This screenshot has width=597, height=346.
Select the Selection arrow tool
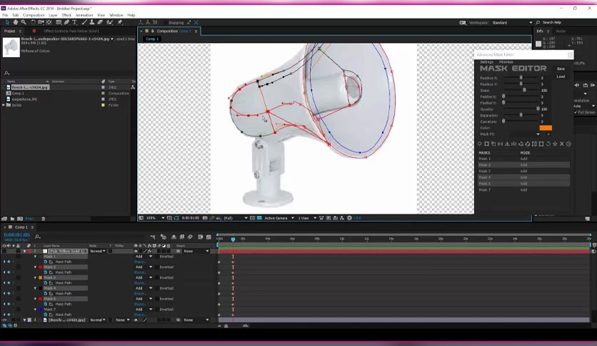coord(7,22)
